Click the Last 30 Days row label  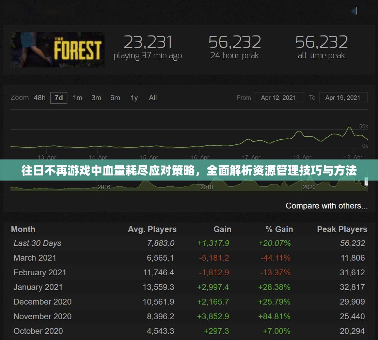coord(37,243)
